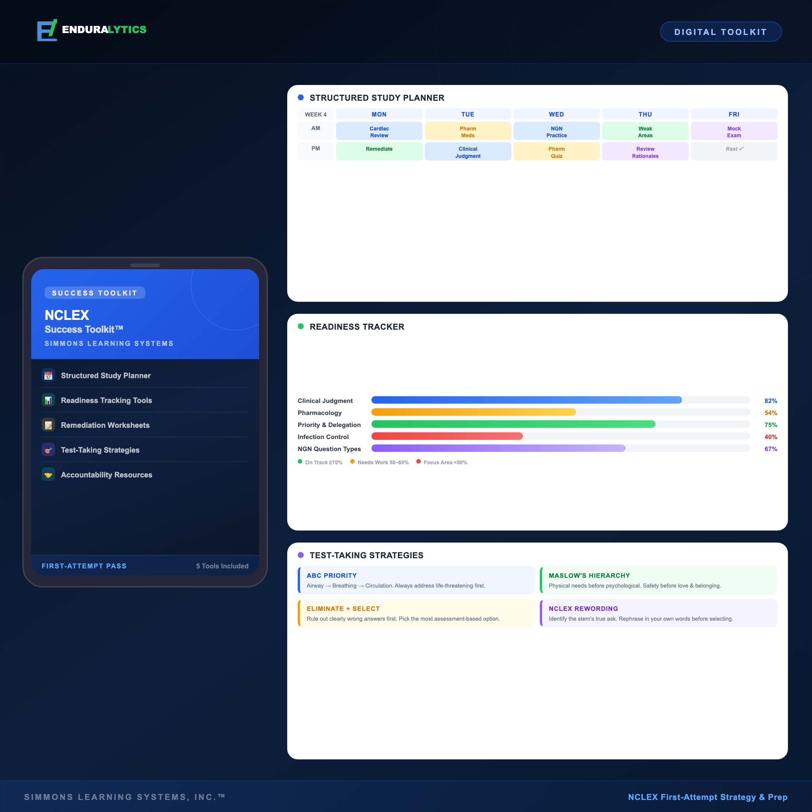
Task: Click the NGN Practice cell on Wednesday AM
Action: pyautogui.click(x=556, y=131)
